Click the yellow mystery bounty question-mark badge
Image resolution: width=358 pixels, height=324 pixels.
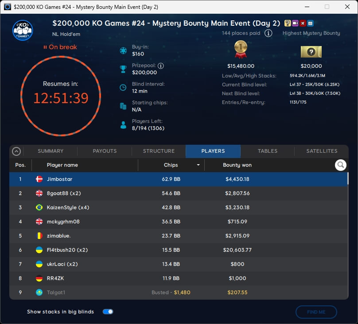[288, 23]
